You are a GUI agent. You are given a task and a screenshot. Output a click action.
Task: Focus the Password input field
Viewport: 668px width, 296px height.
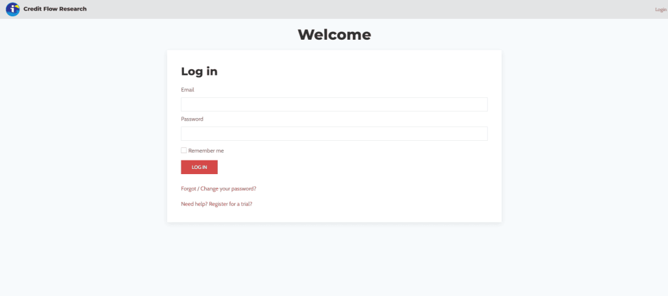tap(334, 134)
